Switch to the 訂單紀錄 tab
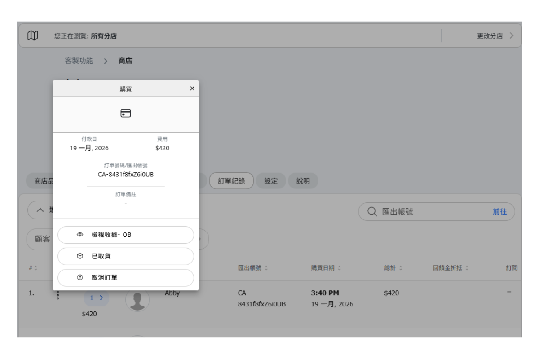The image size is (539, 359). click(231, 181)
